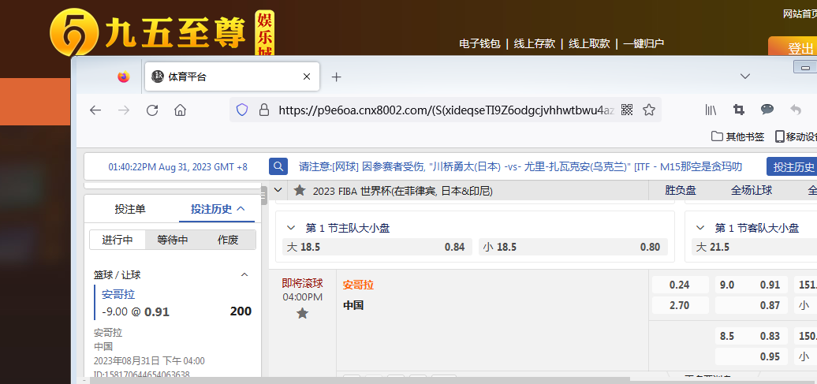Viewport: 817px width, 384px height.
Task: Click the scrolling injury notice text
Action: 520,166
